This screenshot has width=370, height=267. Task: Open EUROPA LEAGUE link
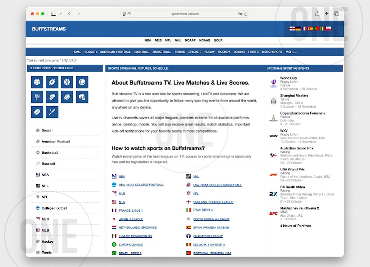tap(131, 245)
